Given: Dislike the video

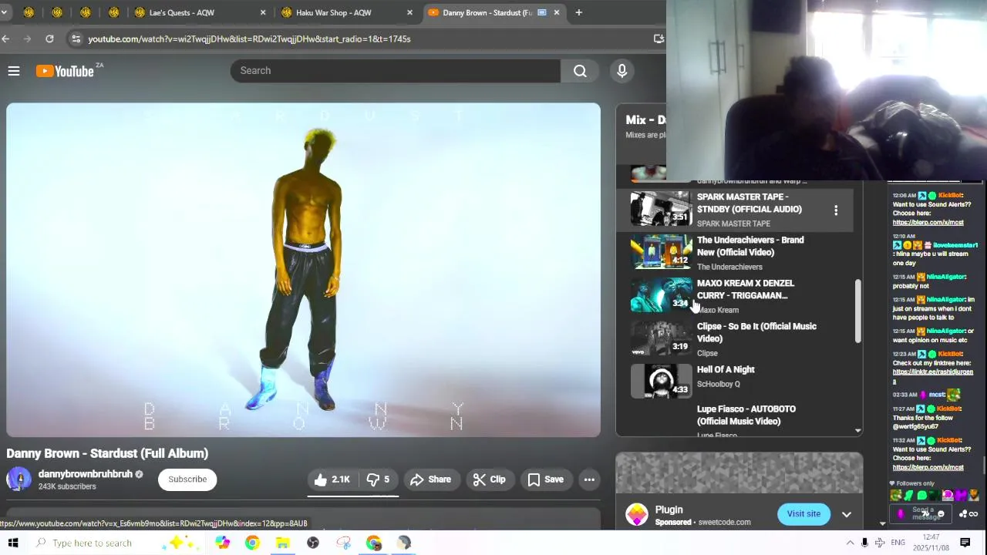Looking at the screenshot, I should pos(378,479).
